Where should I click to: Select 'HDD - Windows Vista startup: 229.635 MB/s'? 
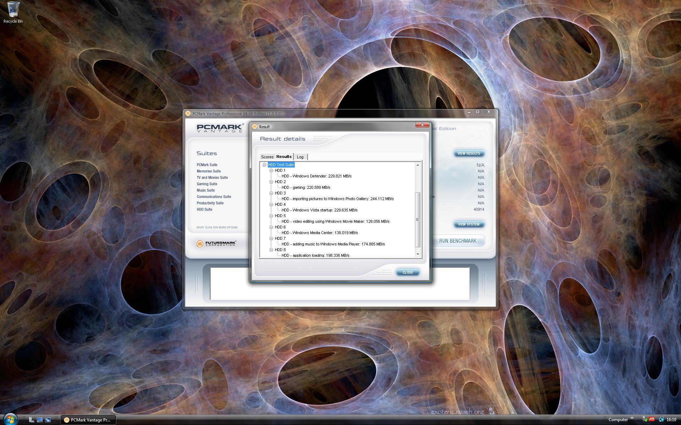click(319, 210)
